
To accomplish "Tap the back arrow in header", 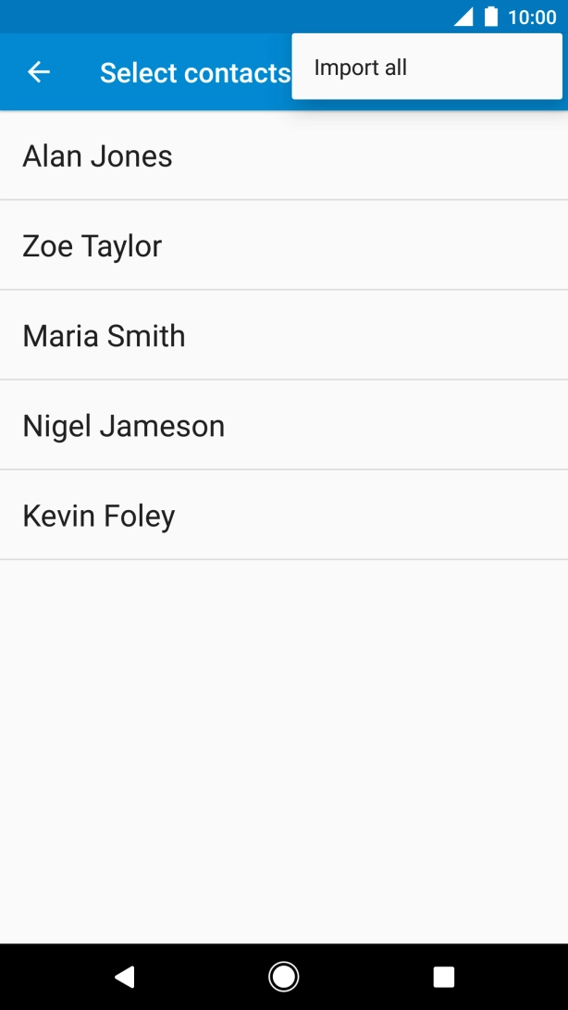I will pos(39,72).
